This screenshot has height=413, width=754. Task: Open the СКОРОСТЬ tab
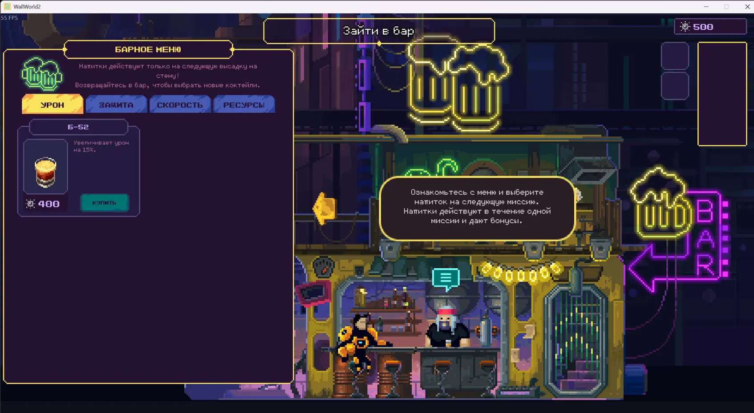pos(180,105)
